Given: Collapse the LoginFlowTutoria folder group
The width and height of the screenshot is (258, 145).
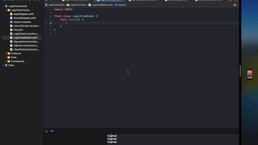Looking at the screenshot, I should coord(6,10).
